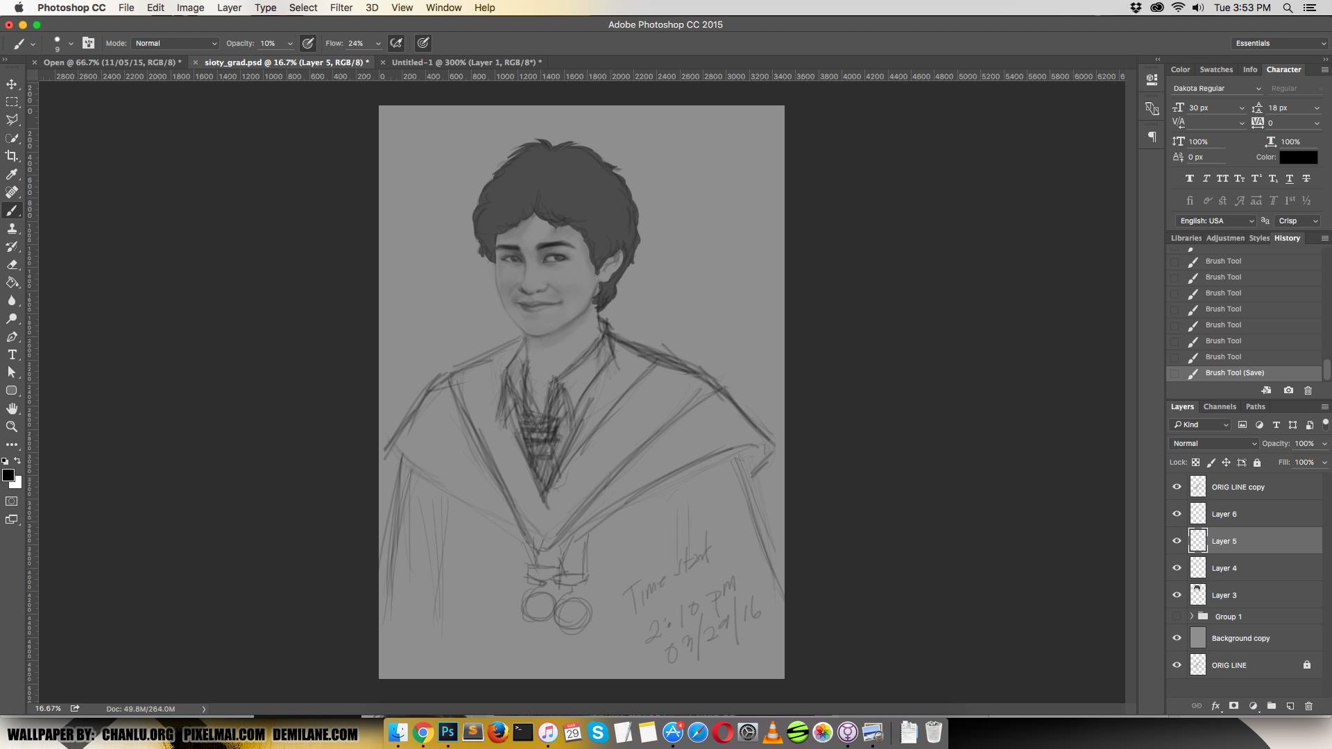Screen dimensions: 1332x749
Task: Select the Quick Selection tool
Action: coord(12,138)
